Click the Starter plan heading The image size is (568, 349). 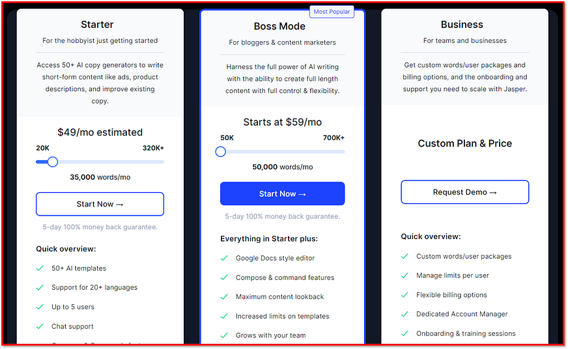click(x=97, y=25)
